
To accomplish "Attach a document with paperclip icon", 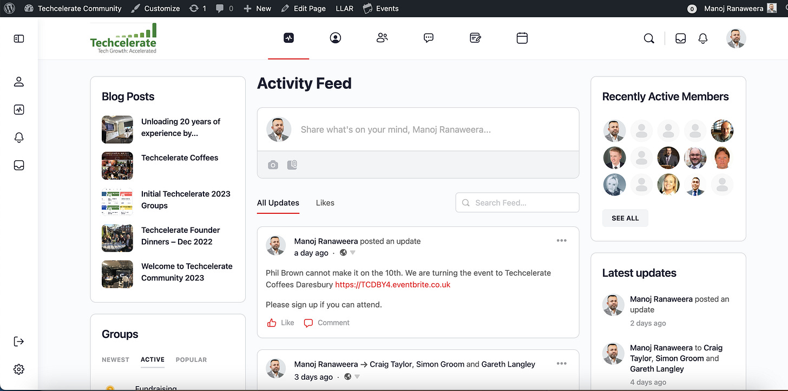I will [292, 165].
